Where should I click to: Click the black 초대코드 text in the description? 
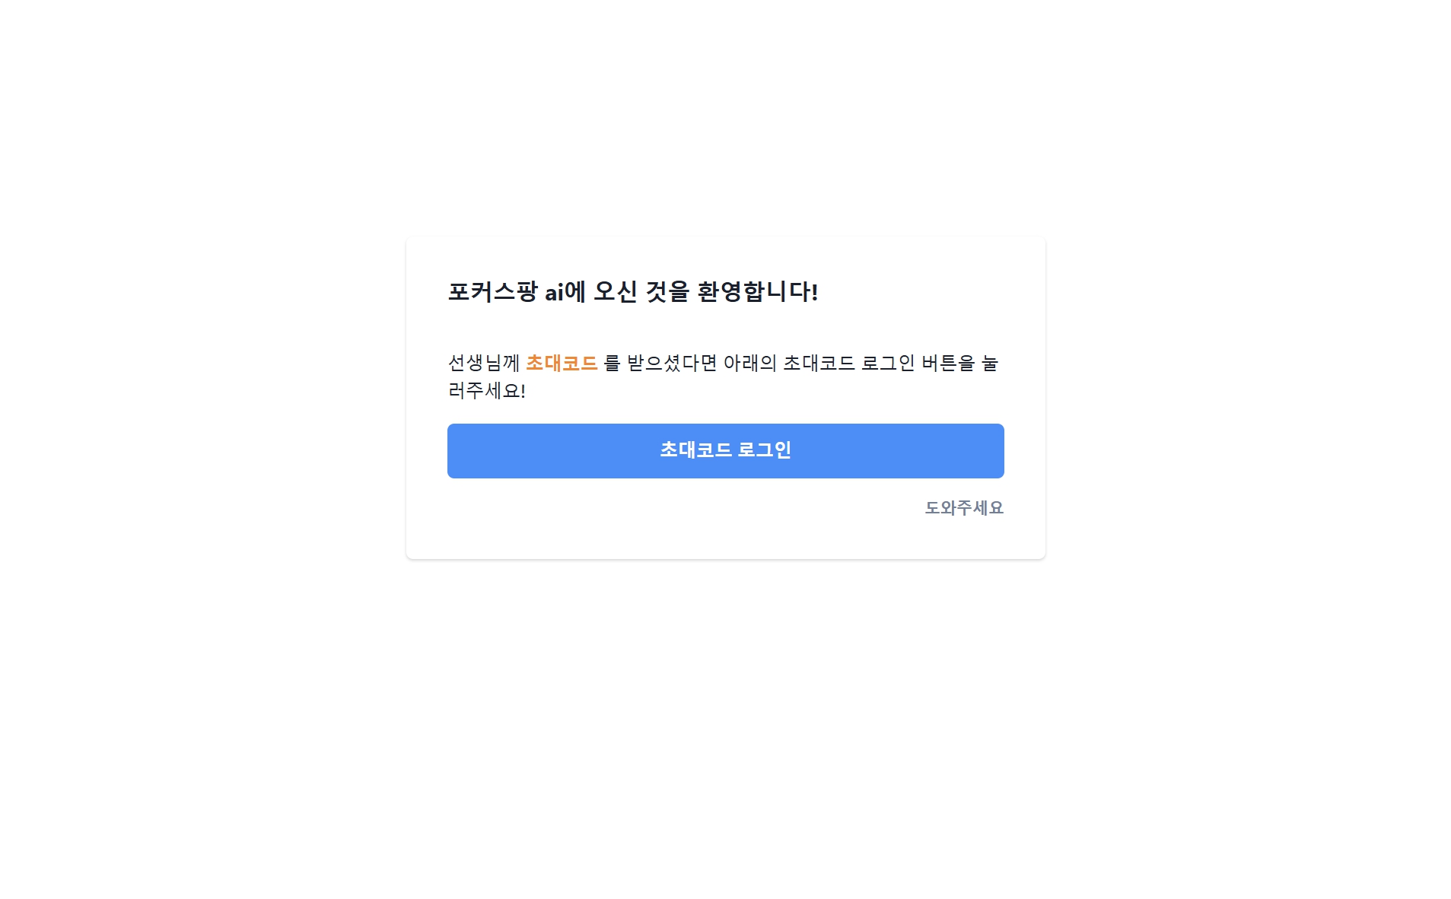click(x=819, y=363)
